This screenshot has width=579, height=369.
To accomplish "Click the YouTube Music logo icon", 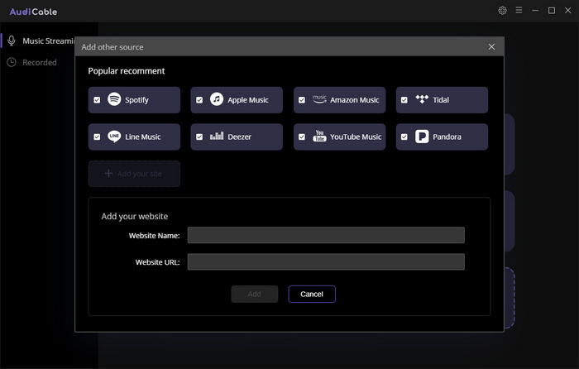I will (319, 136).
